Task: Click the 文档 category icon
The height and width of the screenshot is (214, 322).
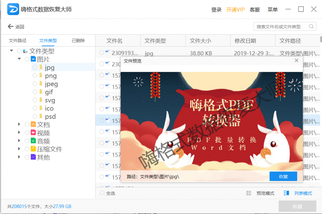Action: 33,124
